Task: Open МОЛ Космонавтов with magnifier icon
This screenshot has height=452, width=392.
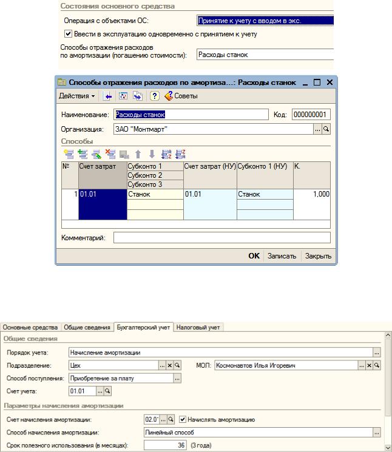Action: pyautogui.click(x=377, y=365)
